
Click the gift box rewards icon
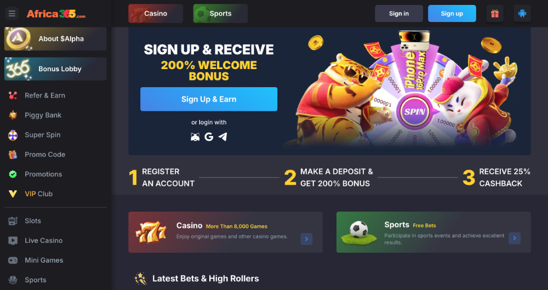coord(494,14)
